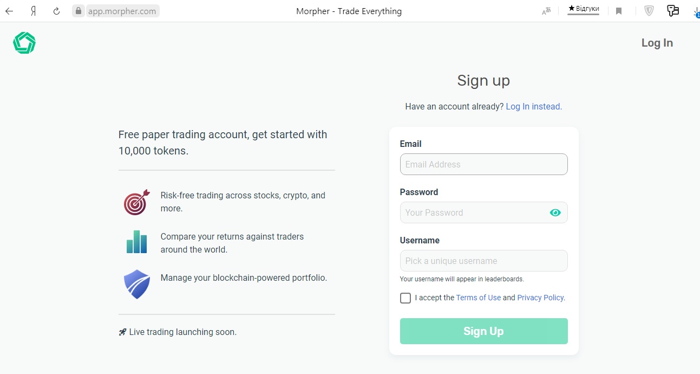Open the Terms of Use link
Screen dimensions: 700x374
point(479,298)
